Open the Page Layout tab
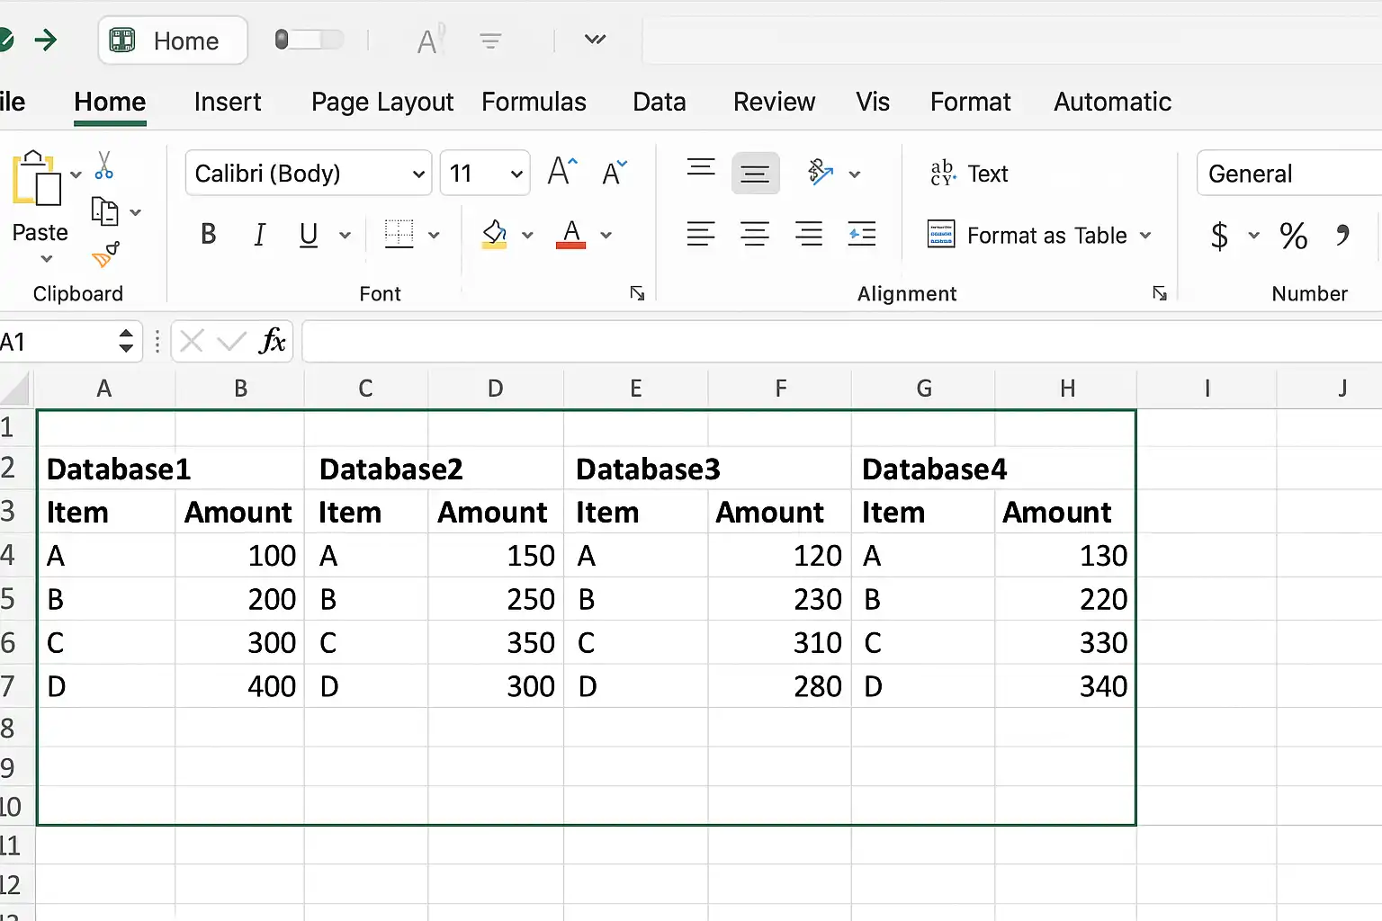 point(382,102)
